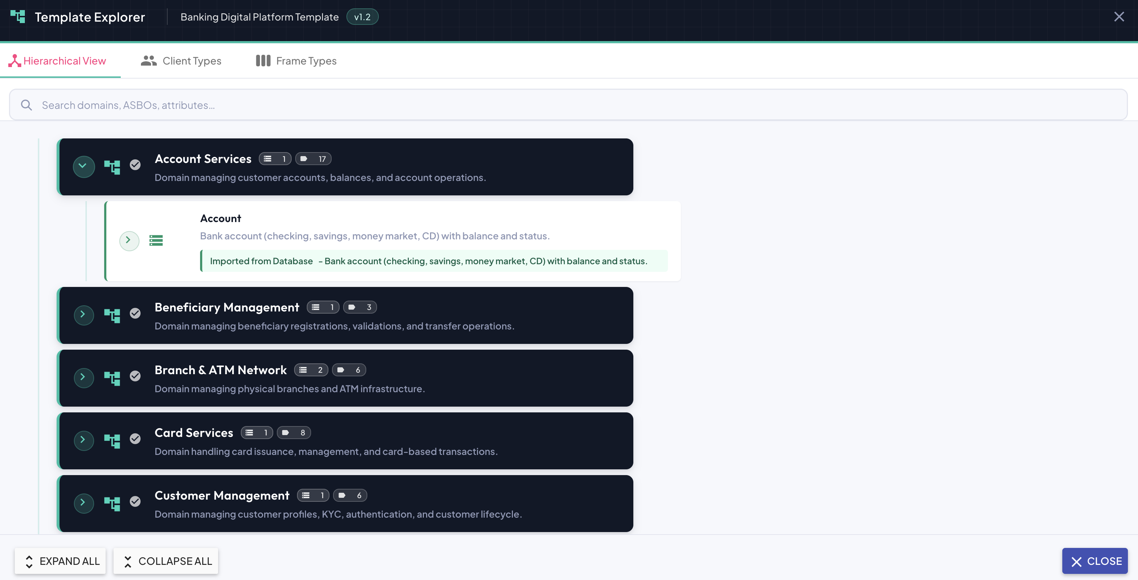Click the Beneficiary Management ASBO count badge
Screen dimensions: 1138x580
coord(323,307)
